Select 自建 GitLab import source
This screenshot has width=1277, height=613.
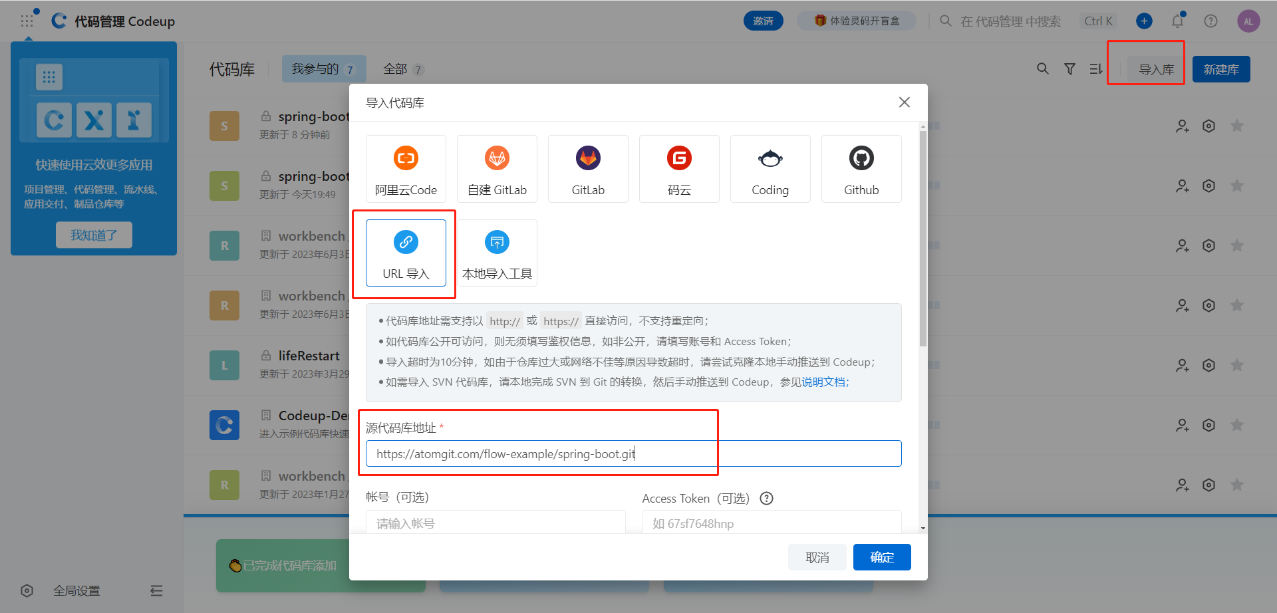coord(497,169)
